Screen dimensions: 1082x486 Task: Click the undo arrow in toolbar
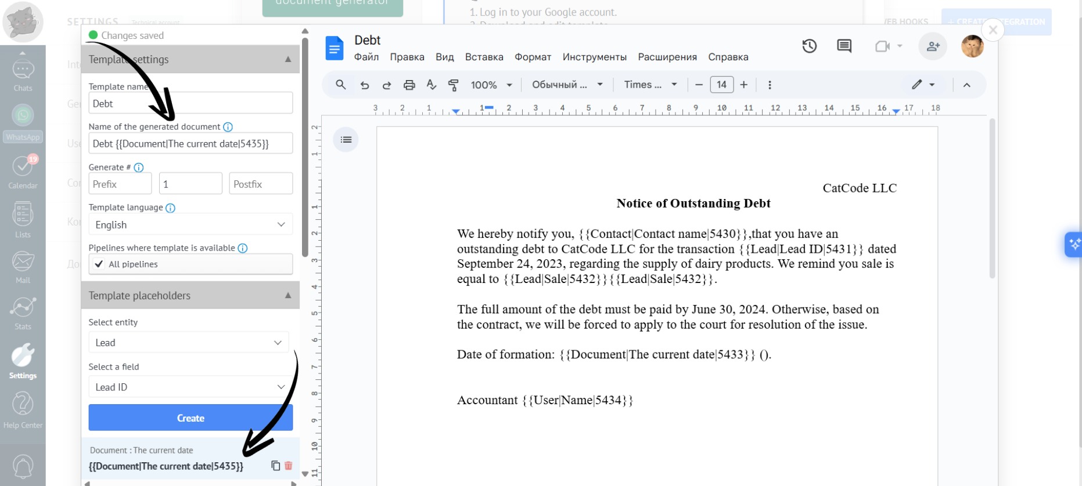coord(365,85)
